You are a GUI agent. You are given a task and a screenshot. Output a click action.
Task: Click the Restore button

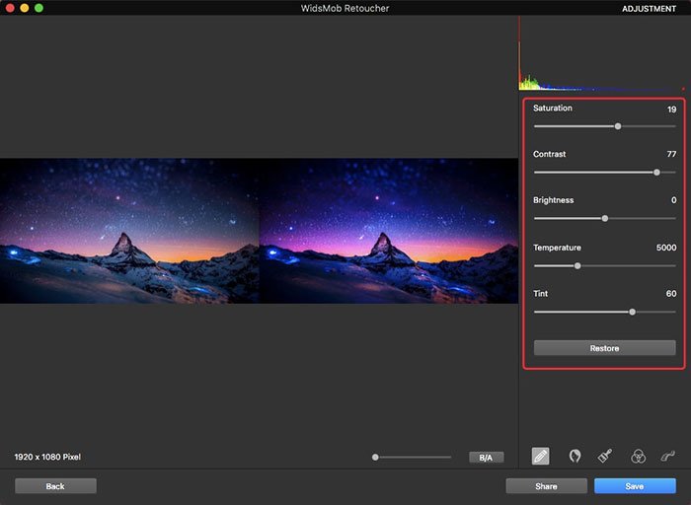(x=604, y=348)
